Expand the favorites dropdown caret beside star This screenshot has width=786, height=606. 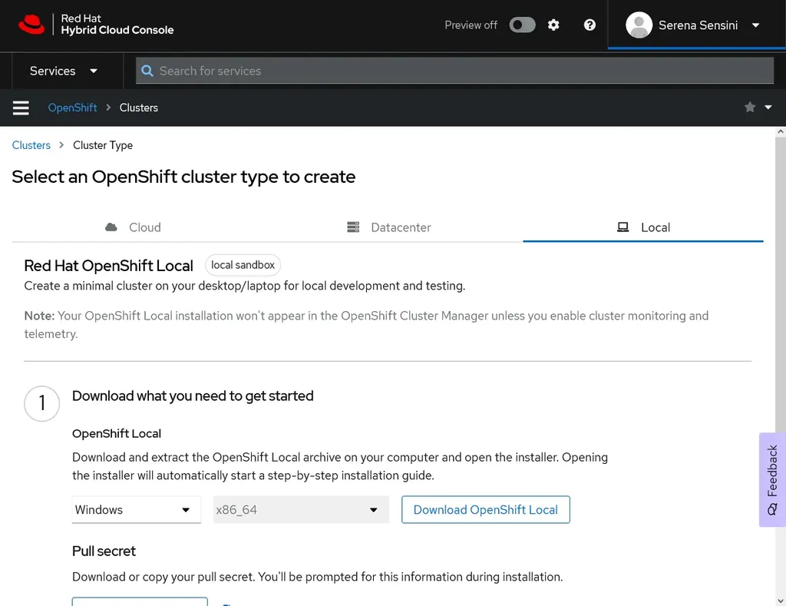(768, 108)
